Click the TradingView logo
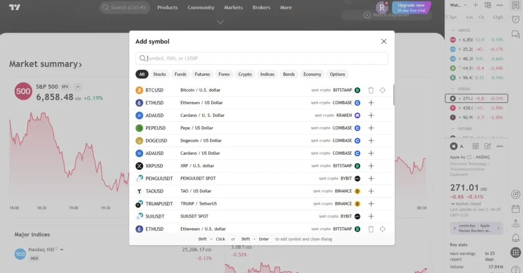Viewport: 523px width, 273px height. pos(15,8)
